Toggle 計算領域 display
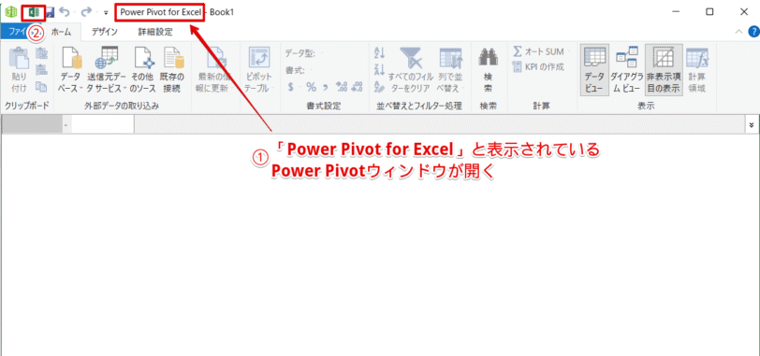760x356 pixels. 697,70
